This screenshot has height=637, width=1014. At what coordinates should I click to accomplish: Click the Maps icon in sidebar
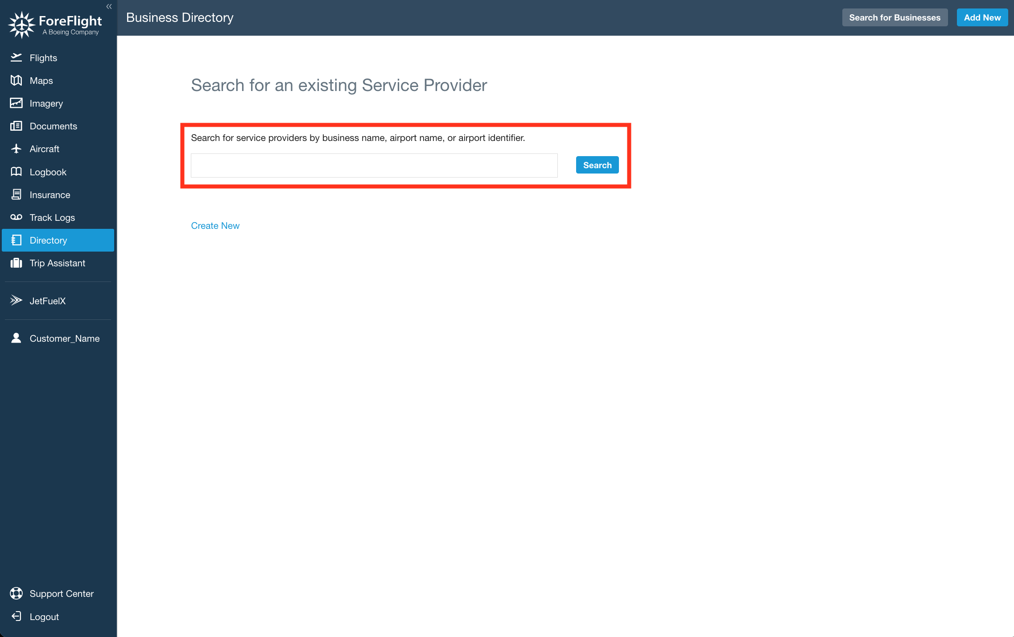pos(16,80)
